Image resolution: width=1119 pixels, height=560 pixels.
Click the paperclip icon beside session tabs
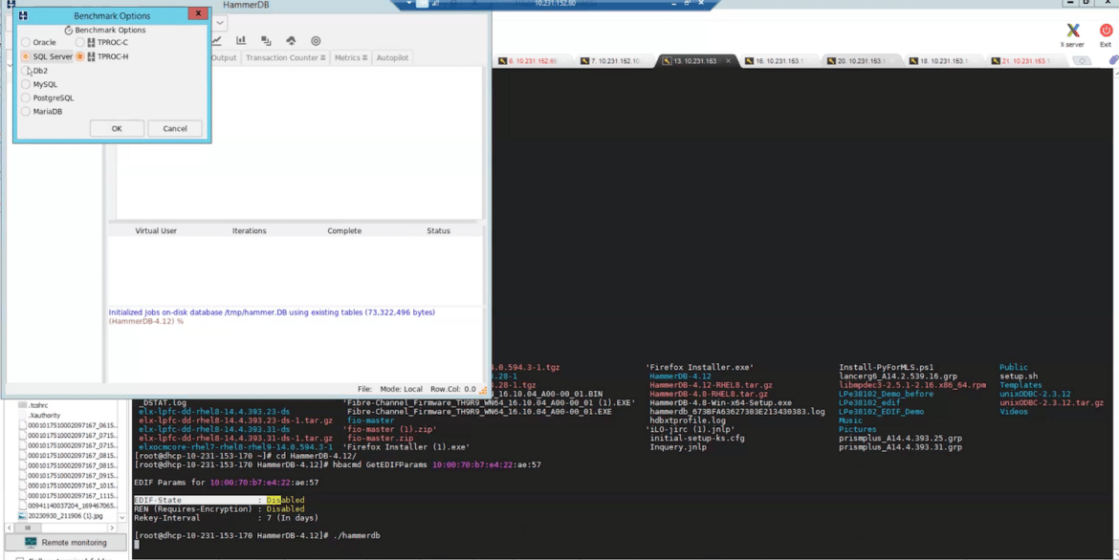click(x=1113, y=61)
